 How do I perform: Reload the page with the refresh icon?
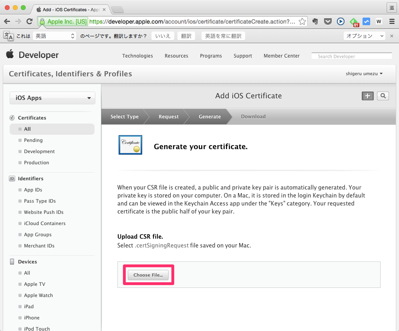[30, 22]
